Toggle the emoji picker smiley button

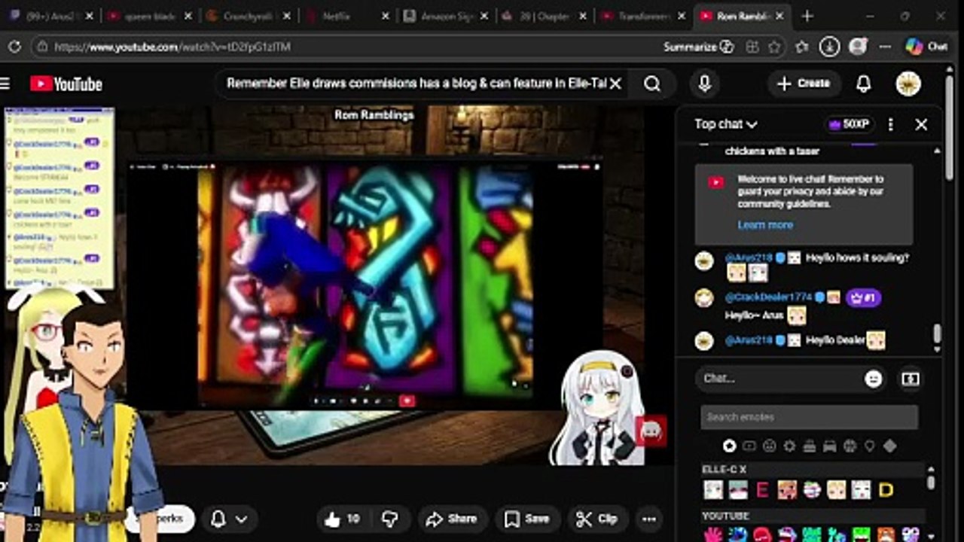(x=874, y=379)
